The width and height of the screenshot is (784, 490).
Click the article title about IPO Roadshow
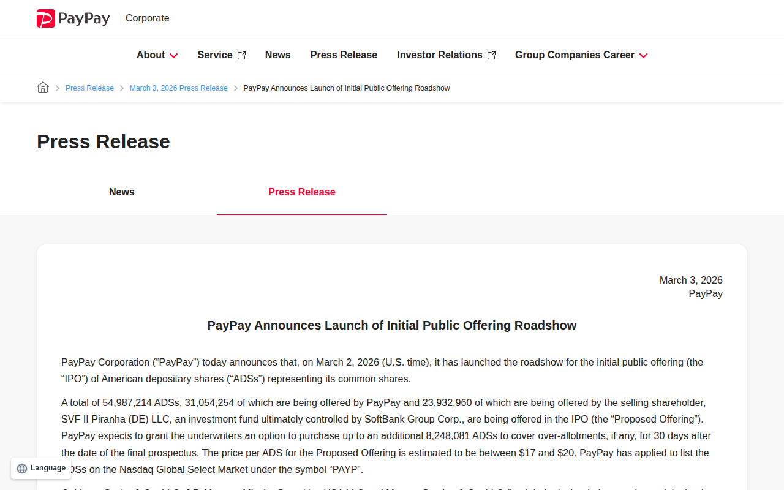(x=392, y=325)
